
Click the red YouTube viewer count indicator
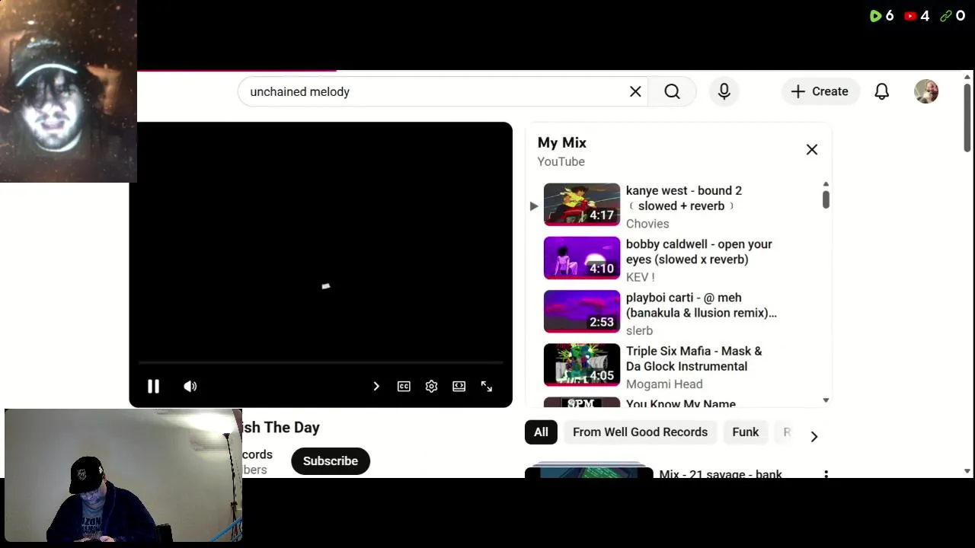coord(916,16)
